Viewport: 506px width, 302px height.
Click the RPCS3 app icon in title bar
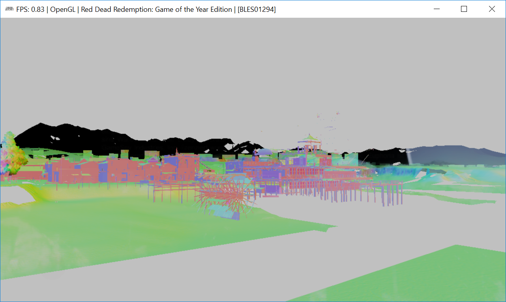point(9,9)
